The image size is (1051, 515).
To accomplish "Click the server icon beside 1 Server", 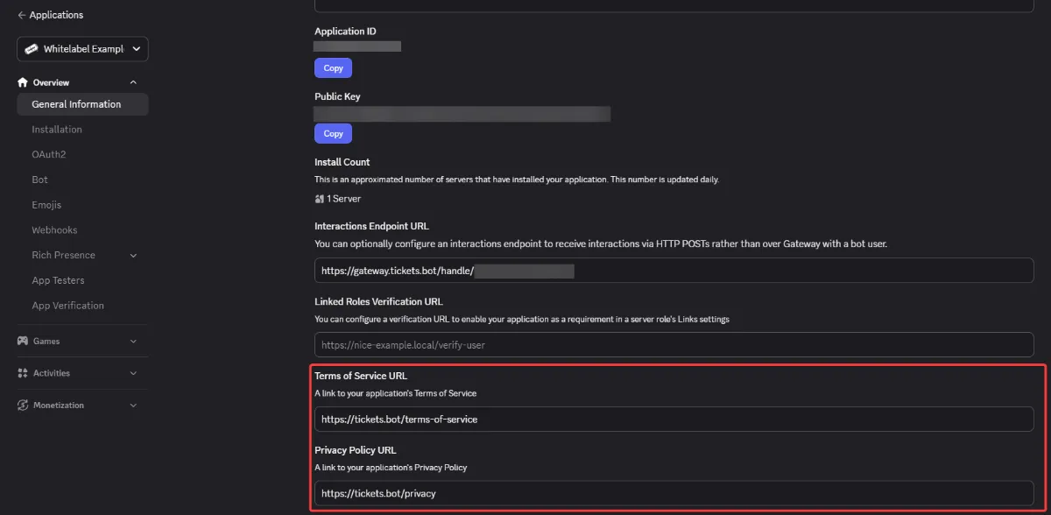I will pyautogui.click(x=320, y=199).
